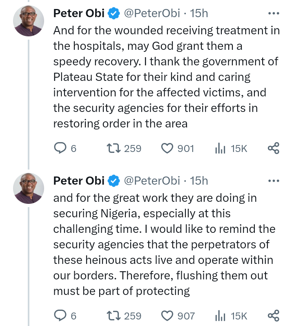Open Peter Obi's avatar on second tweet
This screenshot has height=326, width=294.
pyautogui.click(x=29, y=189)
